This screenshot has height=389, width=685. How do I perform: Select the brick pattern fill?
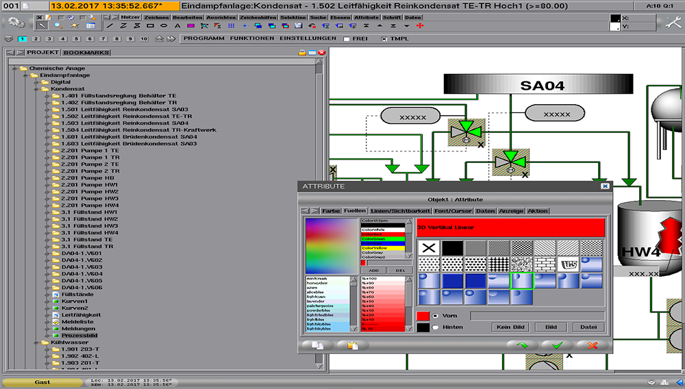click(545, 264)
